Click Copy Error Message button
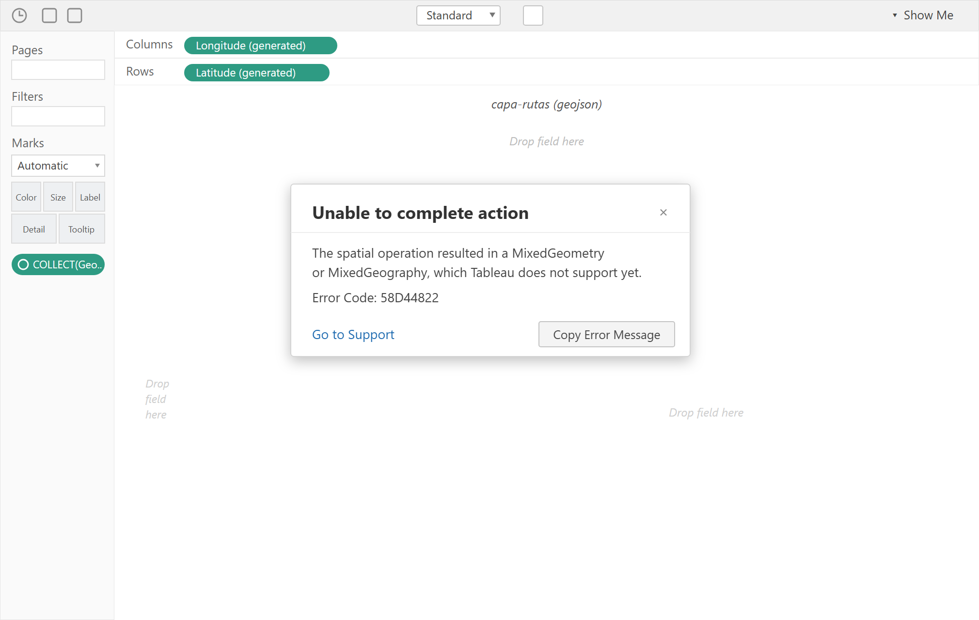Viewport: 979px width, 620px height. (x=607, y=334)
